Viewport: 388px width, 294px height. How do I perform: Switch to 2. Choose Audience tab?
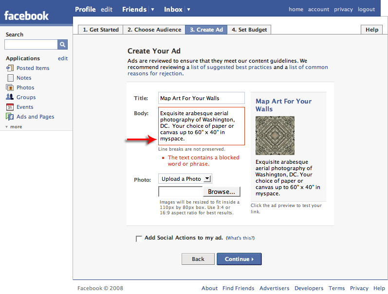154,30
